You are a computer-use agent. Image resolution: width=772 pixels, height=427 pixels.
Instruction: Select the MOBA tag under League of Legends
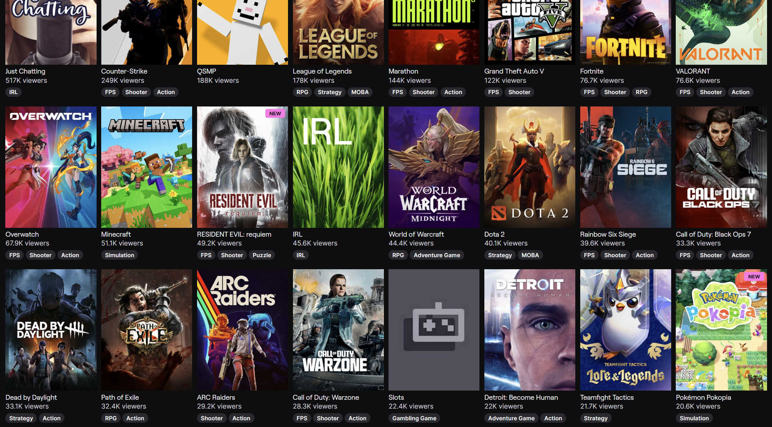point(360,92)
